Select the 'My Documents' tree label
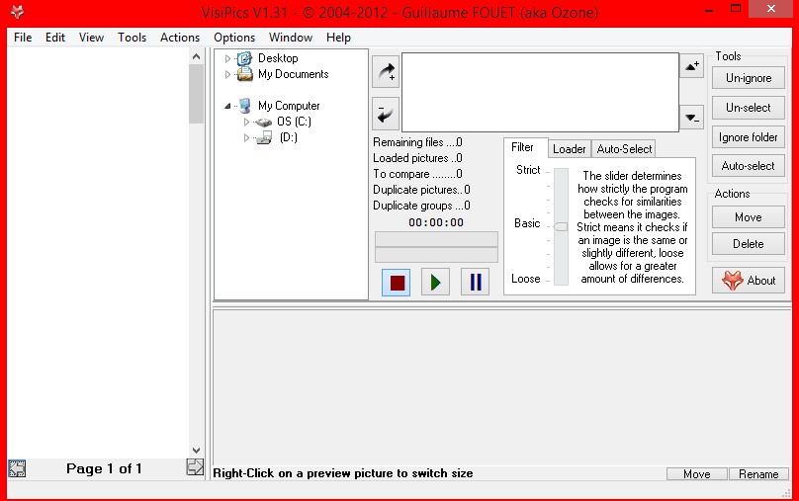The width and height of the screenshot is (799, 501). coord(293,74)
